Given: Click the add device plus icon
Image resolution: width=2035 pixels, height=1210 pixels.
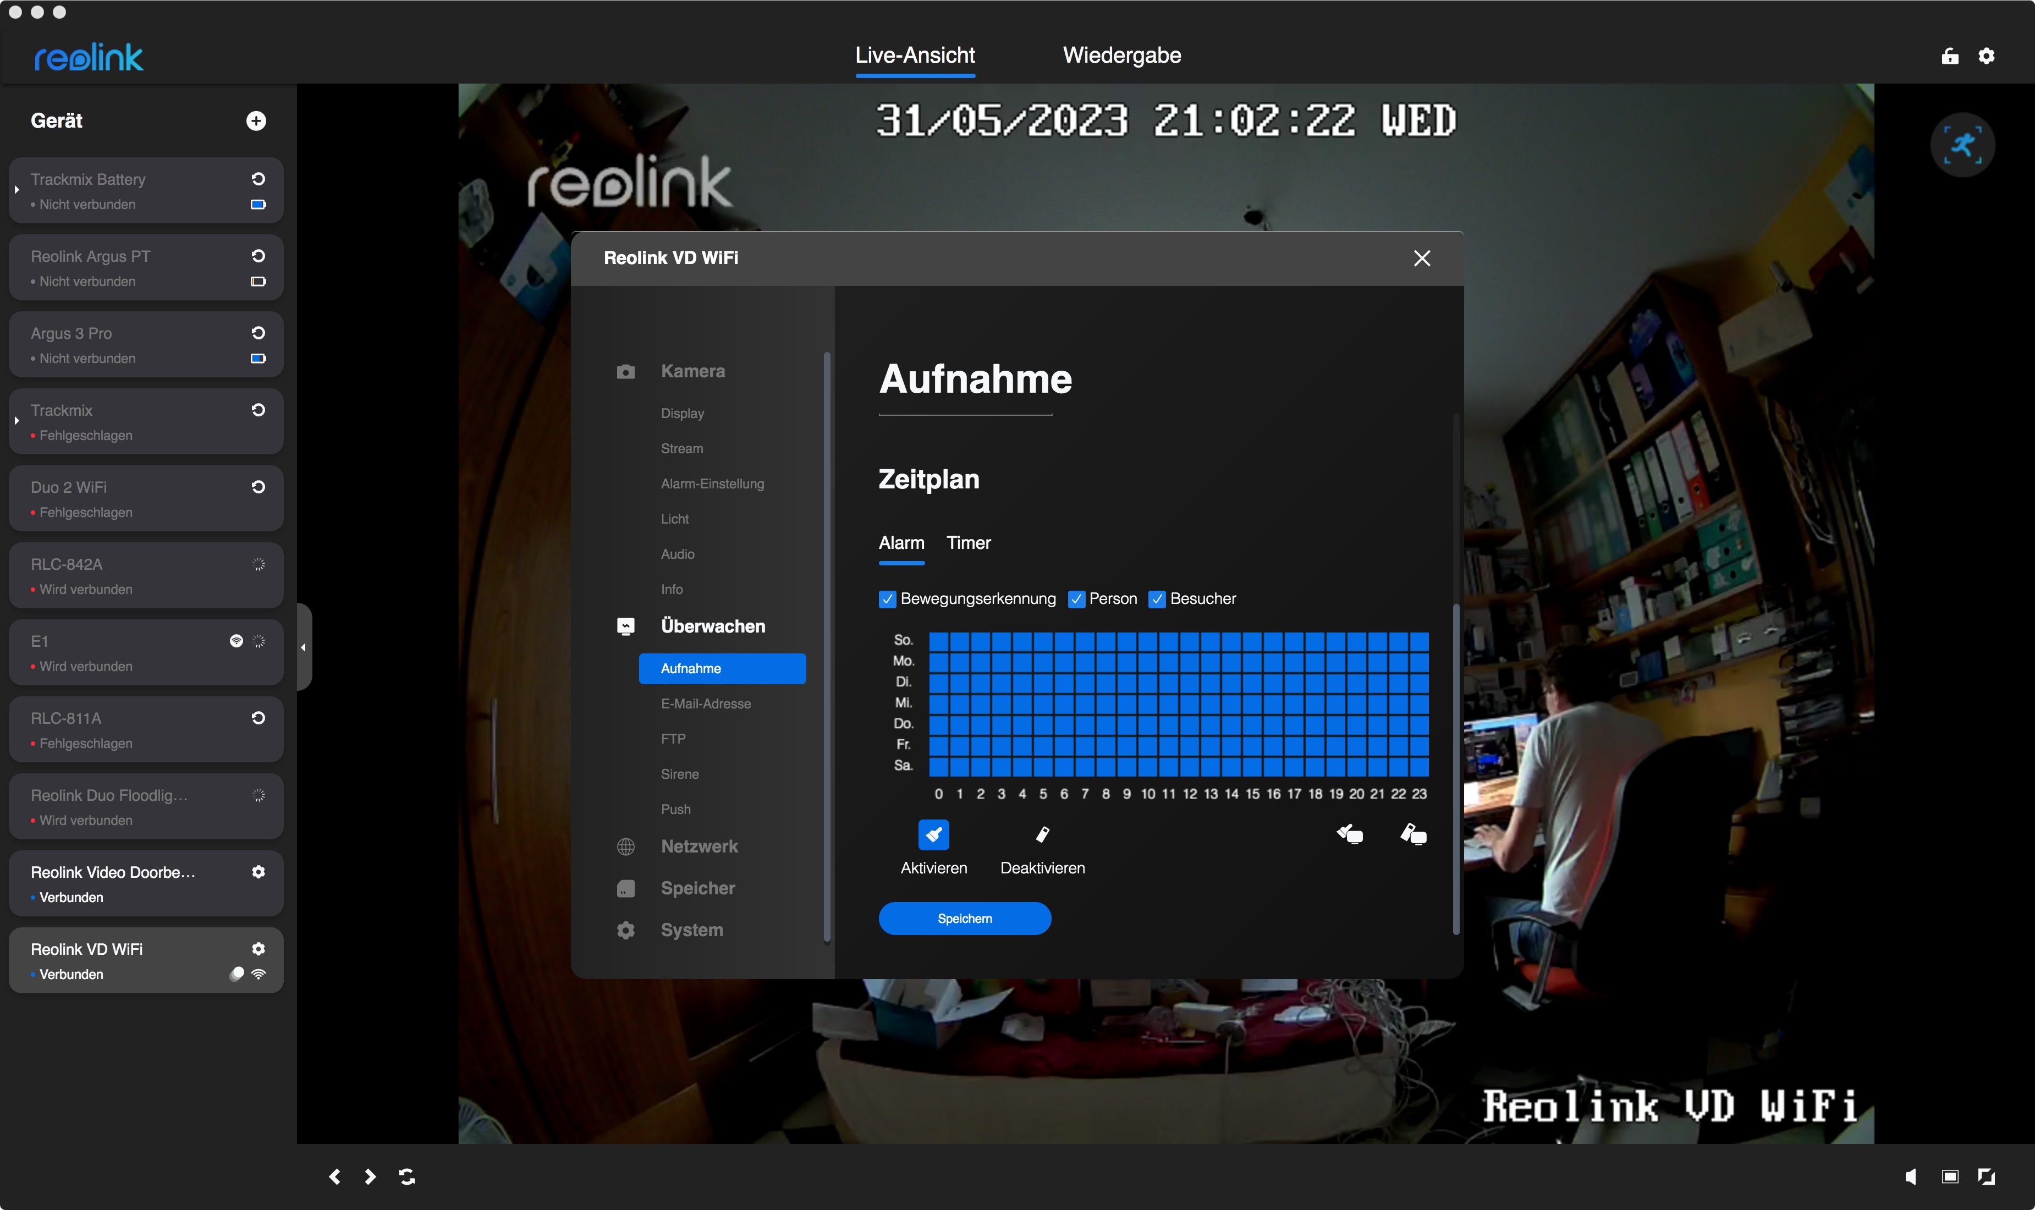Looking at the screenshot, I should pyautogui.click(x=256, y=120).
